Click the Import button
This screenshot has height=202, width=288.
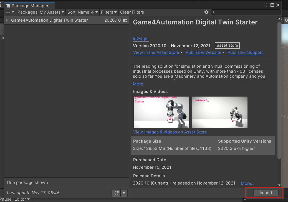pyautogui.click(x=266, y=193)
